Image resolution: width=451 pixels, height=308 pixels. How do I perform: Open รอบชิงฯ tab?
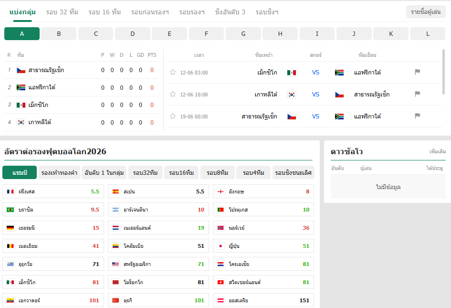[267, 12]
